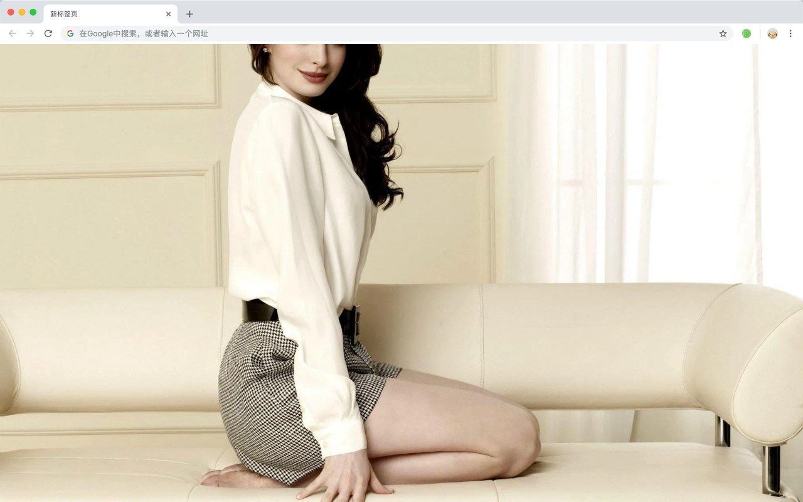The height and width of the screenshot is (502, 803).
Task: Open the profile avatar menu
Action: (772, 33)
